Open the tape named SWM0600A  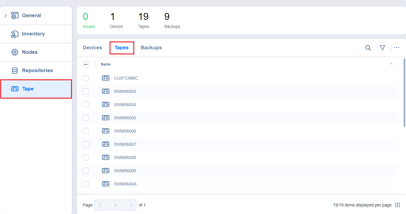coord(125,184)
